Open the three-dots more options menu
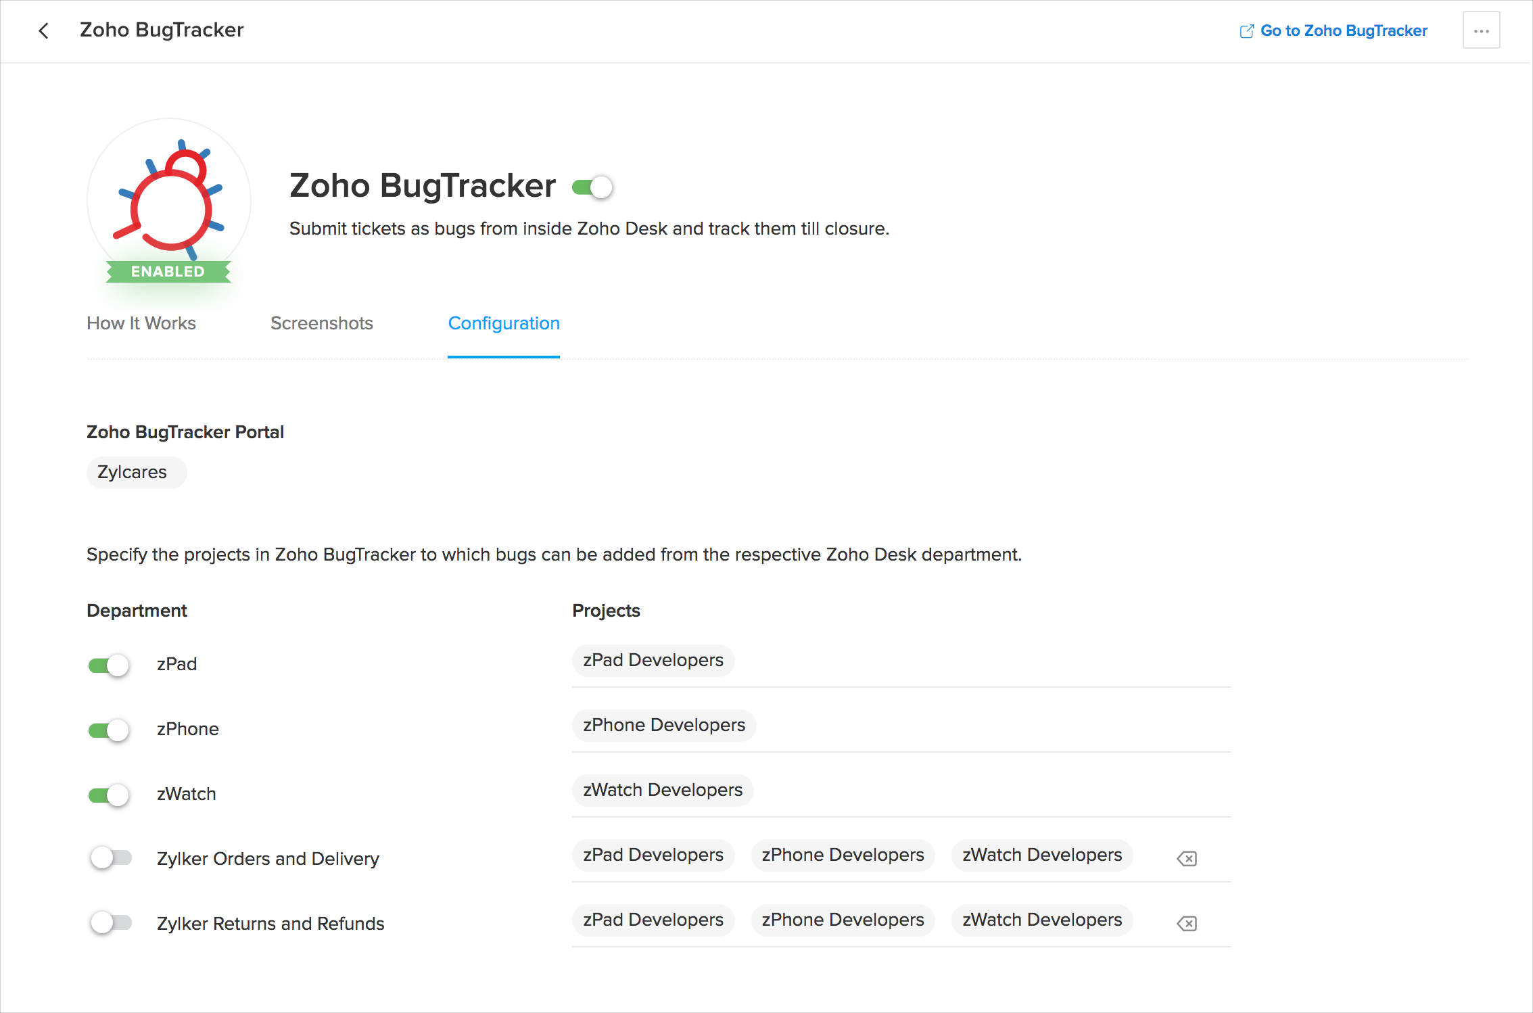Image resolution: width=1533 pixels, height=1013 pixels. 1481,30
